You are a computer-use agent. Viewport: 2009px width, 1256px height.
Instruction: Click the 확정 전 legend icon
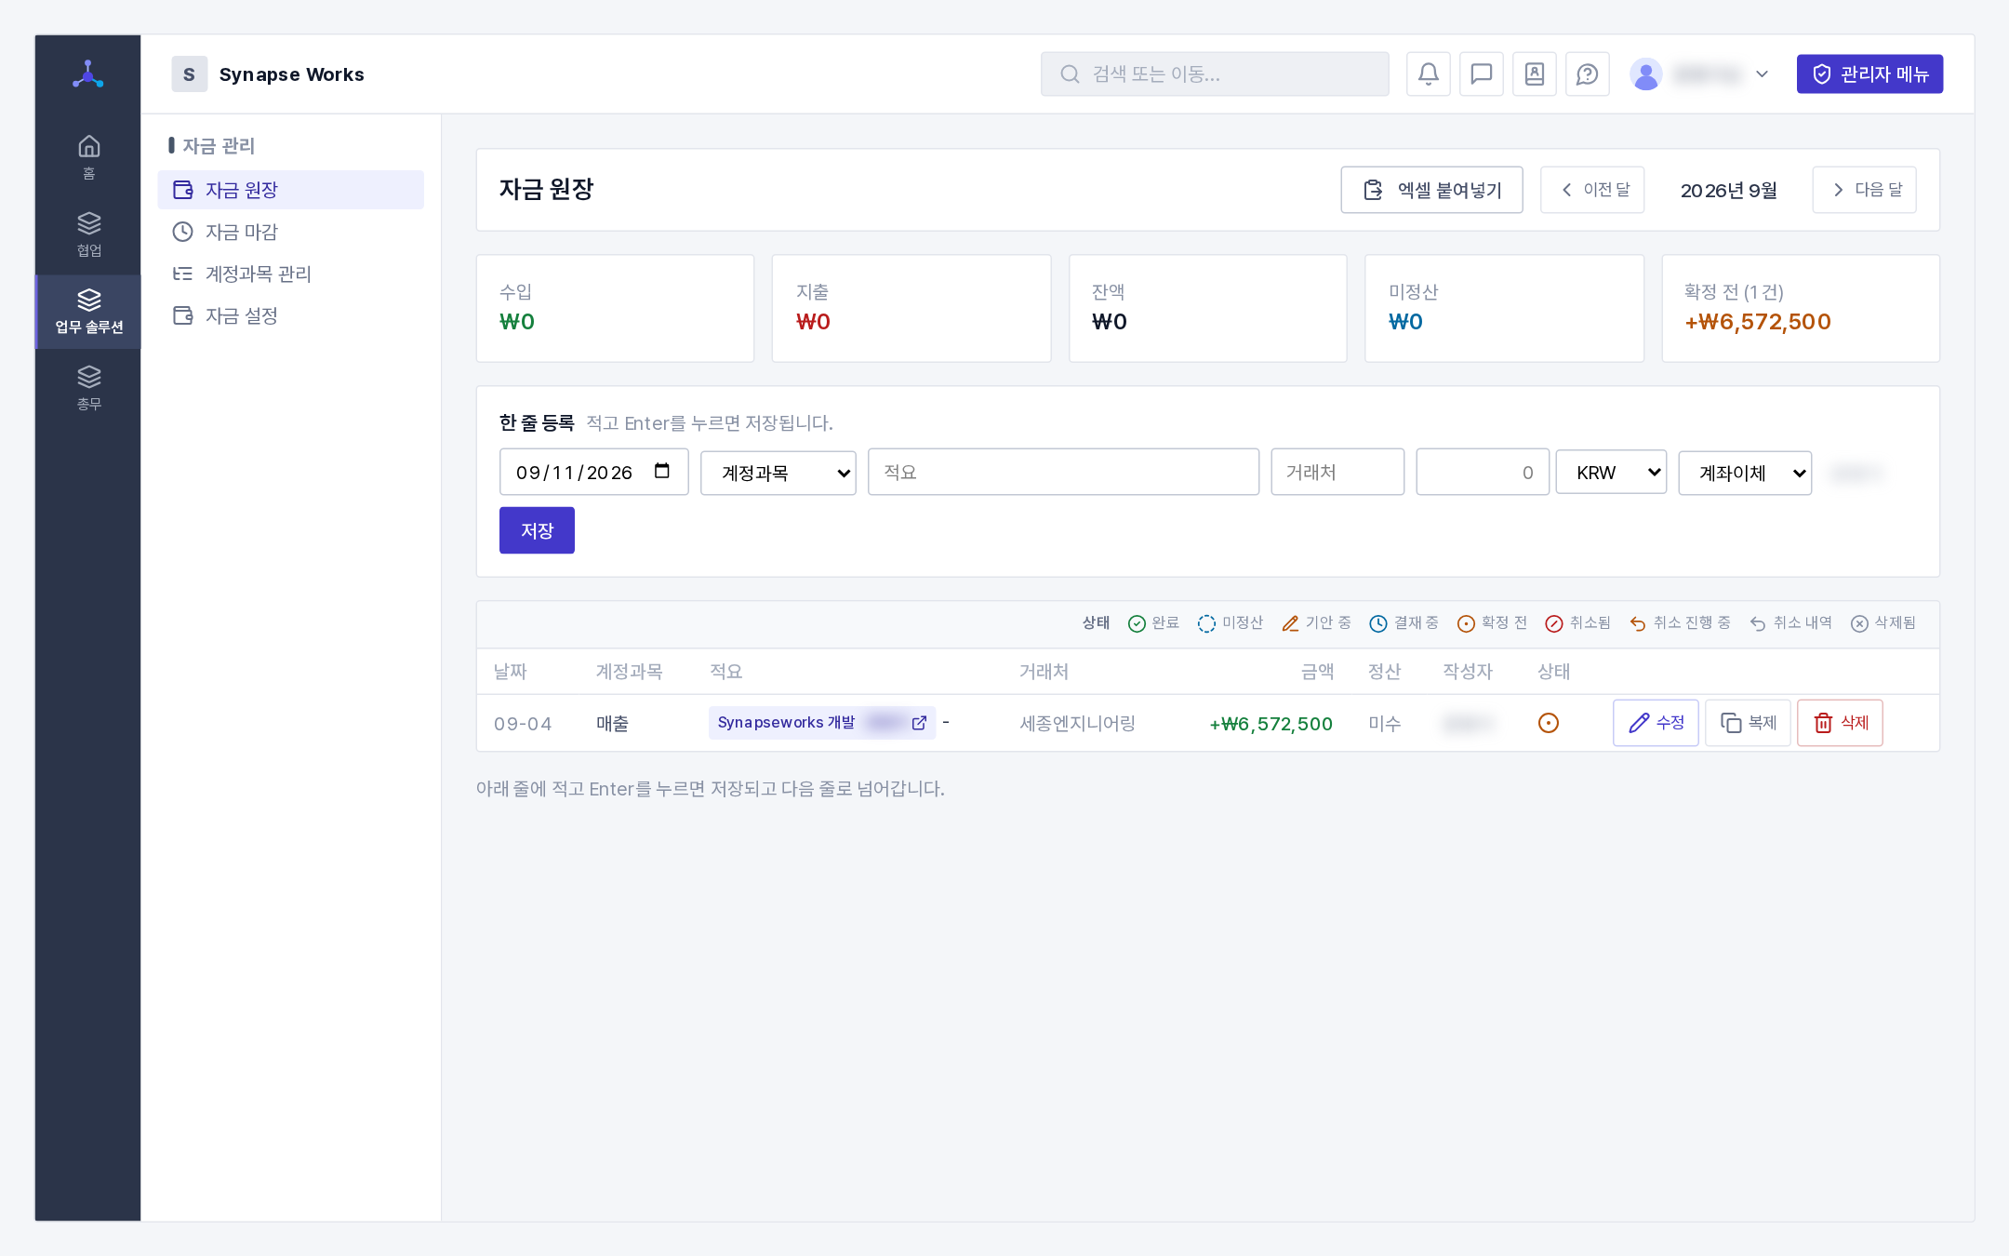(x=1466, y=623)
